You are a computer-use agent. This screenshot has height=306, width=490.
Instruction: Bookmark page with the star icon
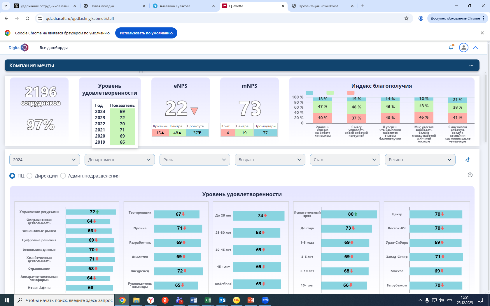[406, 18]
